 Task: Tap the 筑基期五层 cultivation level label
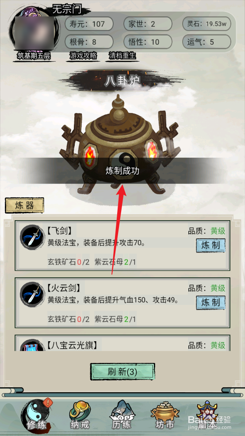click(33, 56)
